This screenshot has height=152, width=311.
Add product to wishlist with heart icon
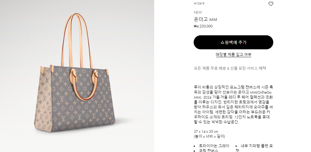coord(271,4)
